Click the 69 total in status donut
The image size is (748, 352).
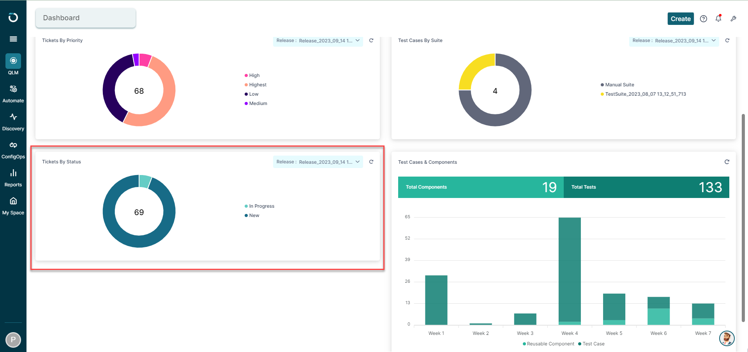[139, 212]
